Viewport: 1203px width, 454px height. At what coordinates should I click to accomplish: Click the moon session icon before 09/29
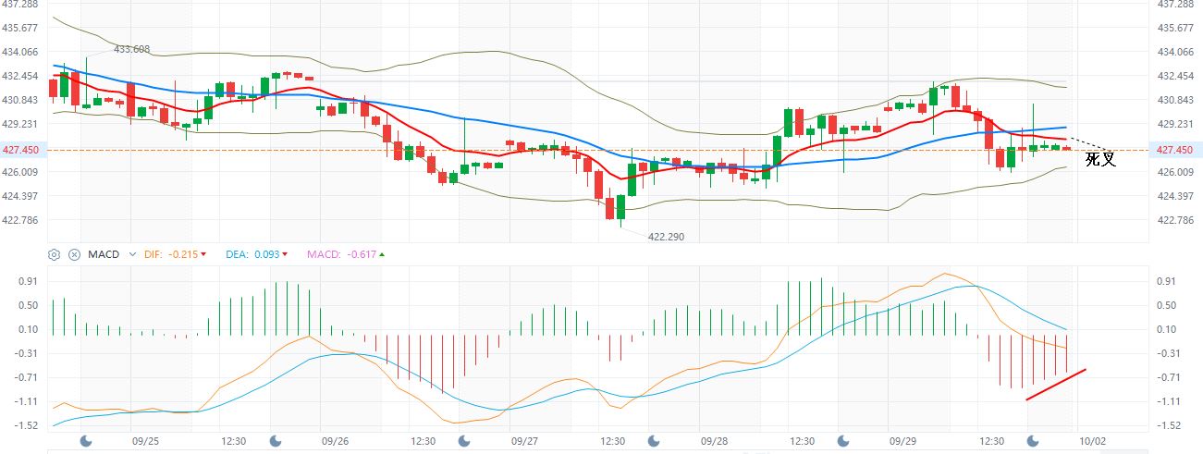[x=842, y=441]
